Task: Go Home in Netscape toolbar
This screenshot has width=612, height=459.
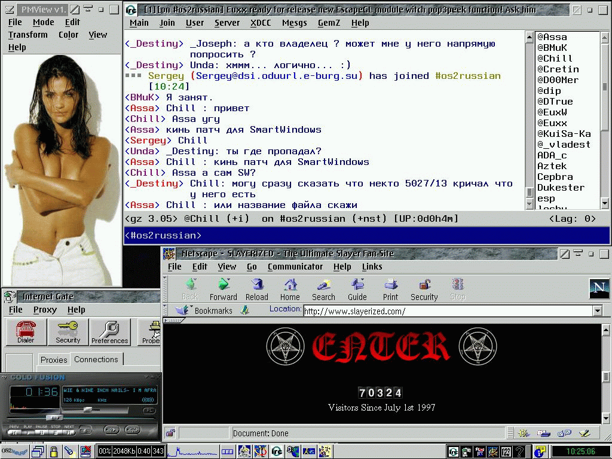Action: (290, 289)
